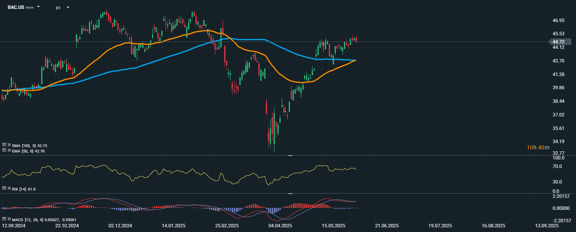
Task: Click the pane divider handle above RSI panel
Action: coord(290,156)
